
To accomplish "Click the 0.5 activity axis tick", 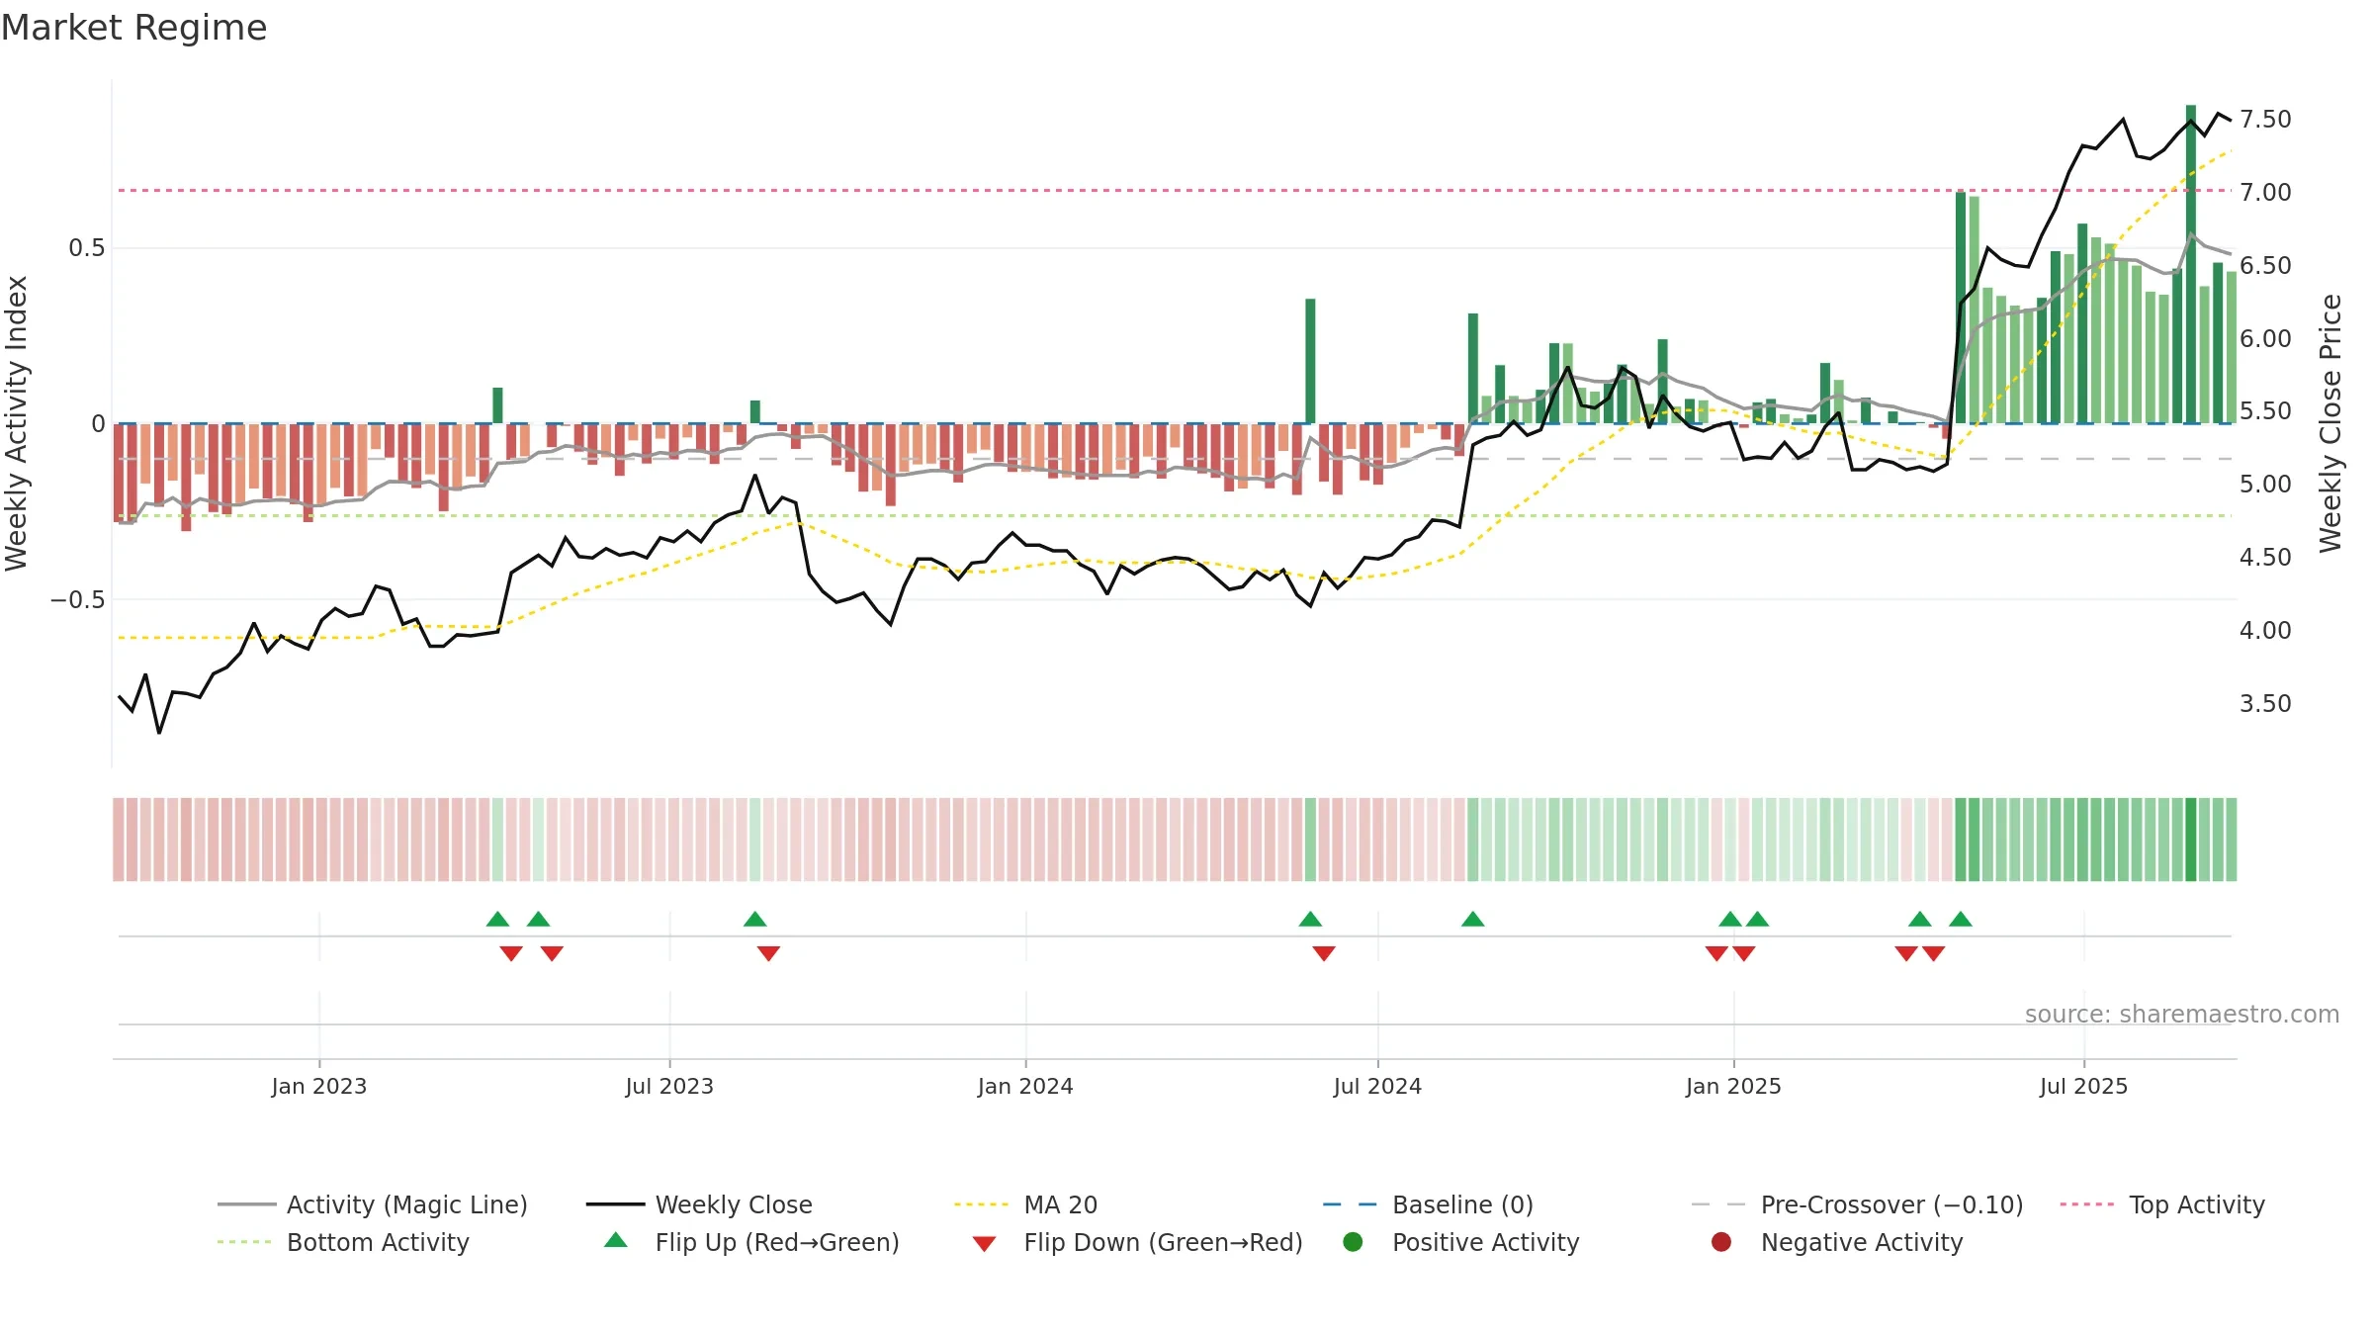I will point(86,248).
